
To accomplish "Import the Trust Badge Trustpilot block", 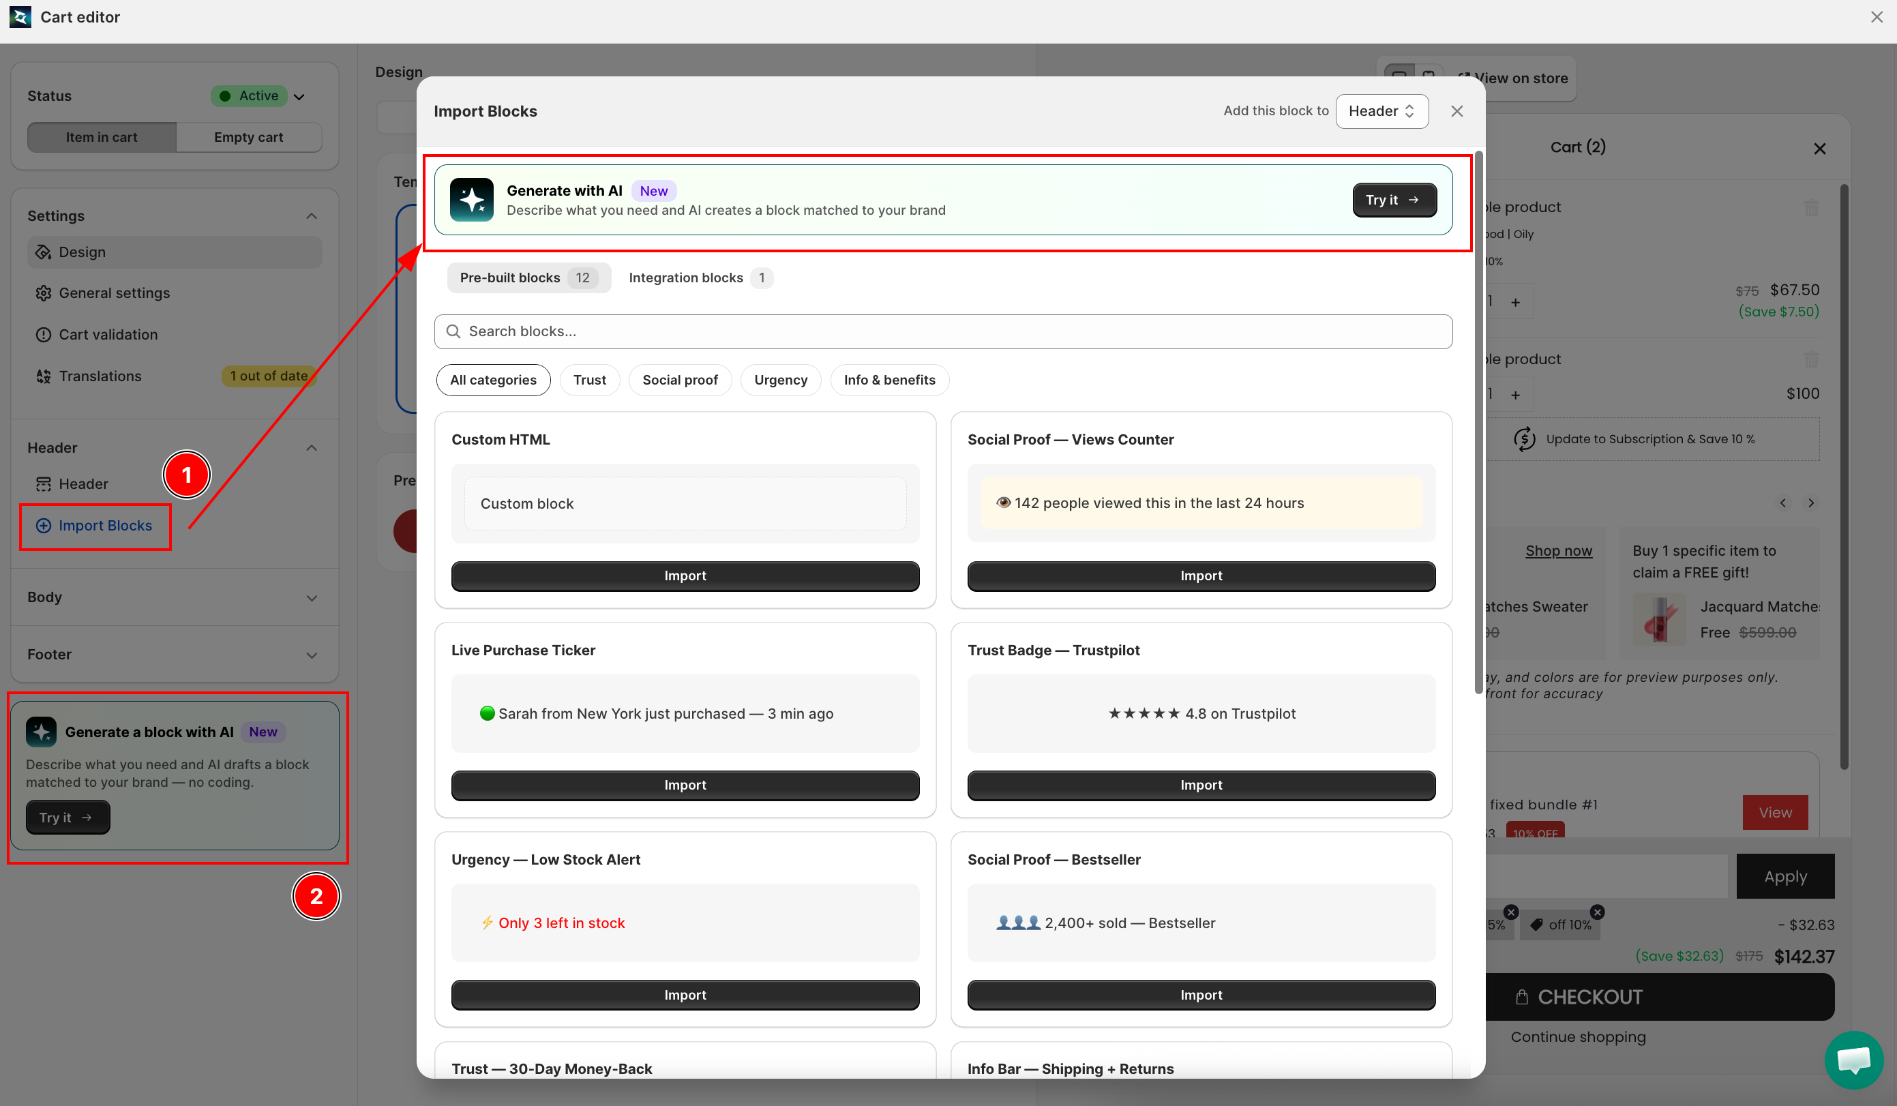I will (x=1201, y=786).
